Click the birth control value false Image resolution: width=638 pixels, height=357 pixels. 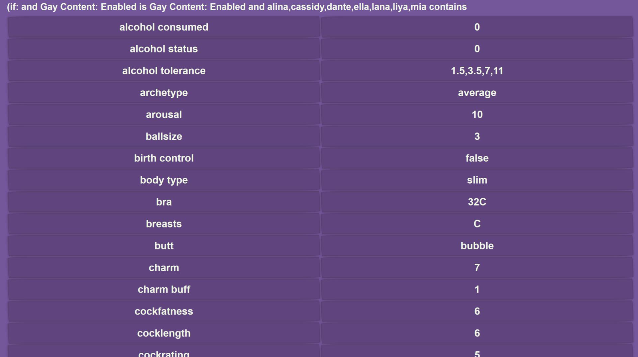(x=477, y=158)
